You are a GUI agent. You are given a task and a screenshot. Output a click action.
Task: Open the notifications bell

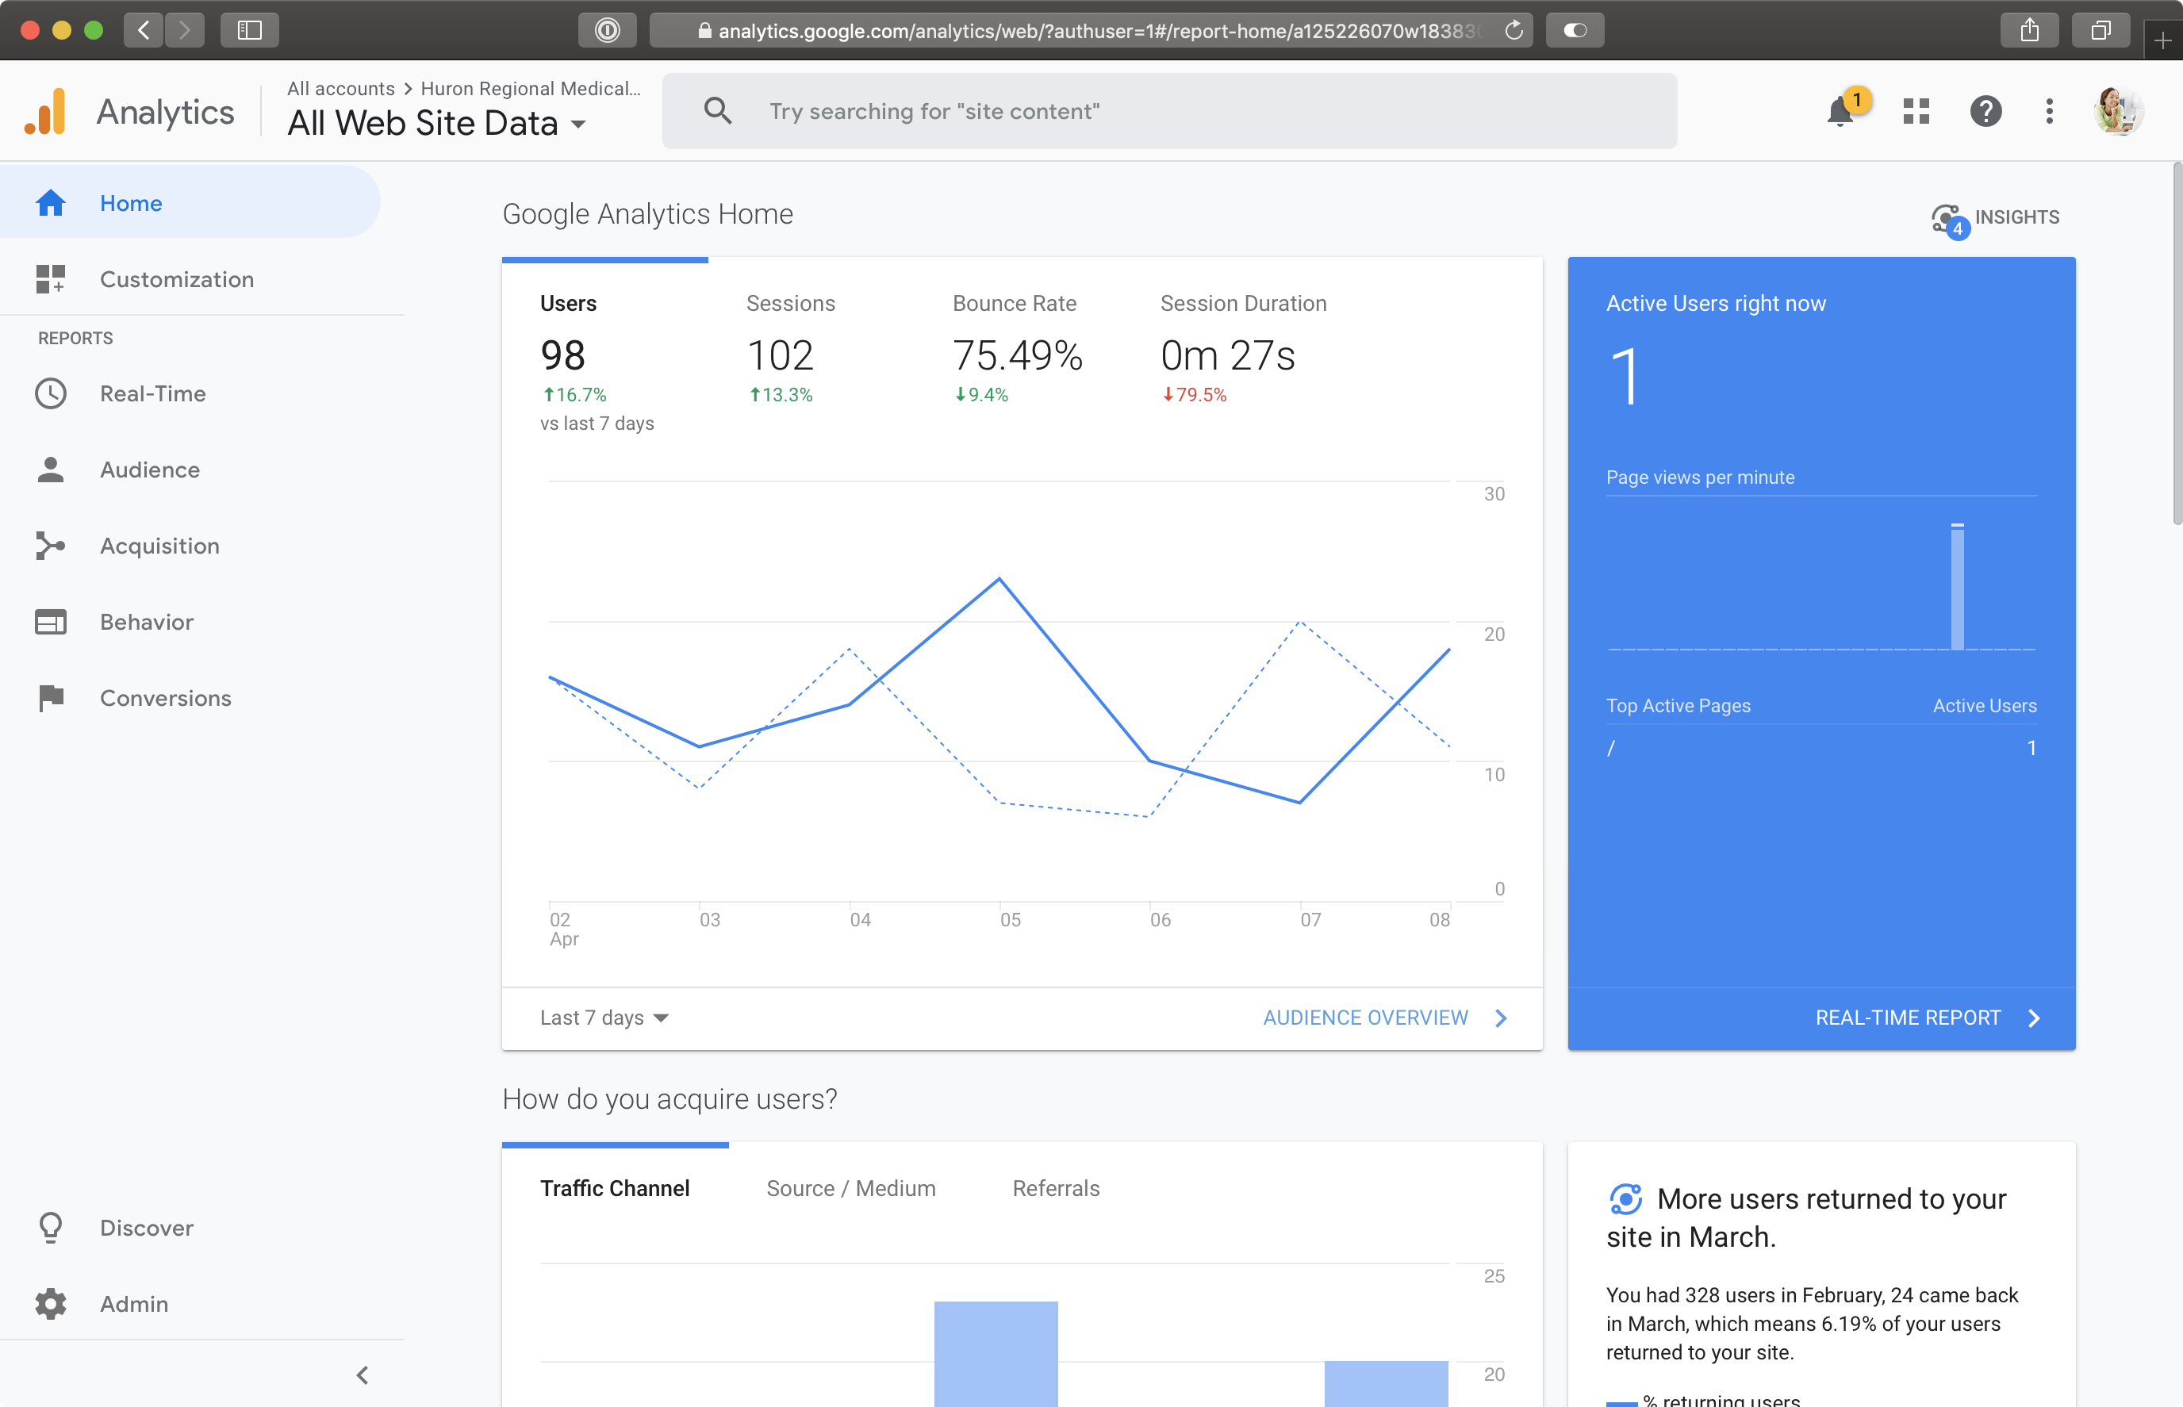tap(1840, 112)
